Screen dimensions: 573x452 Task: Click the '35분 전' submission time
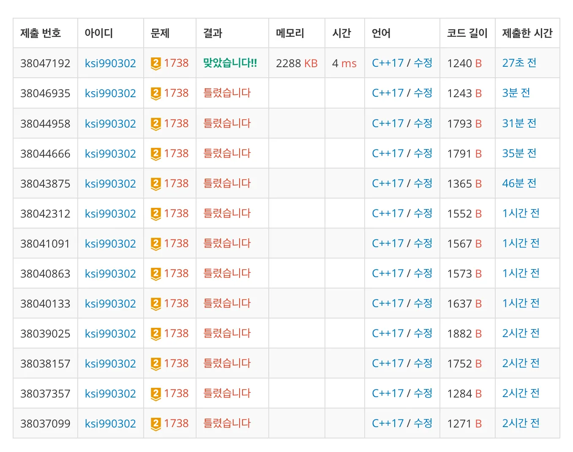tap(519, 154)
